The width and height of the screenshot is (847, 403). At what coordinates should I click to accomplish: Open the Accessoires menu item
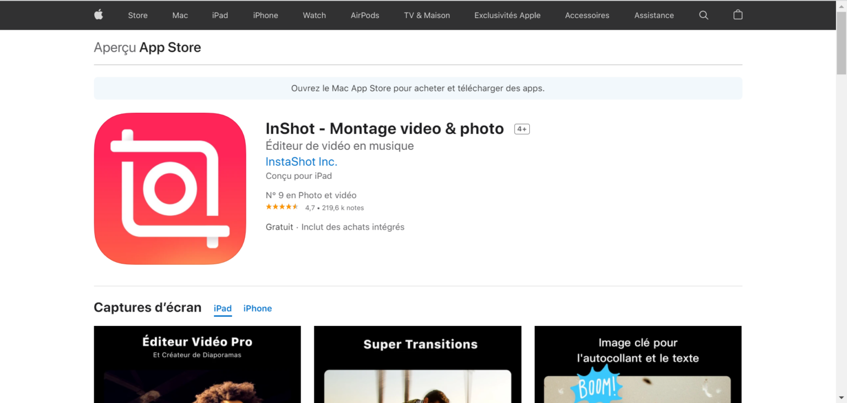587,15
